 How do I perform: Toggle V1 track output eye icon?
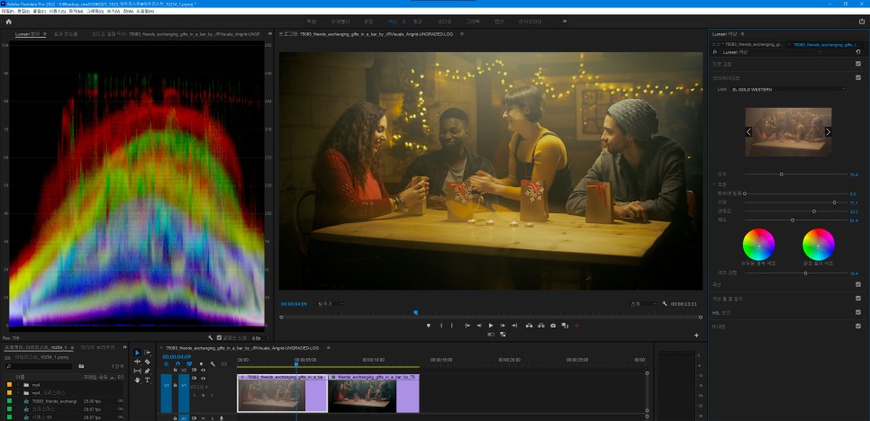click(203, 379)
